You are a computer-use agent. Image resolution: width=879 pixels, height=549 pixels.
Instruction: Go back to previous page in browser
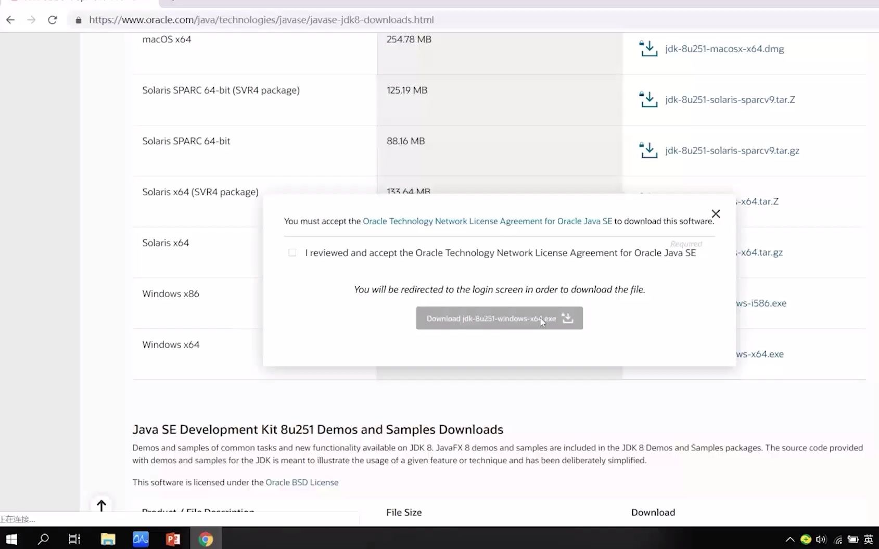[x=10, y=20]
